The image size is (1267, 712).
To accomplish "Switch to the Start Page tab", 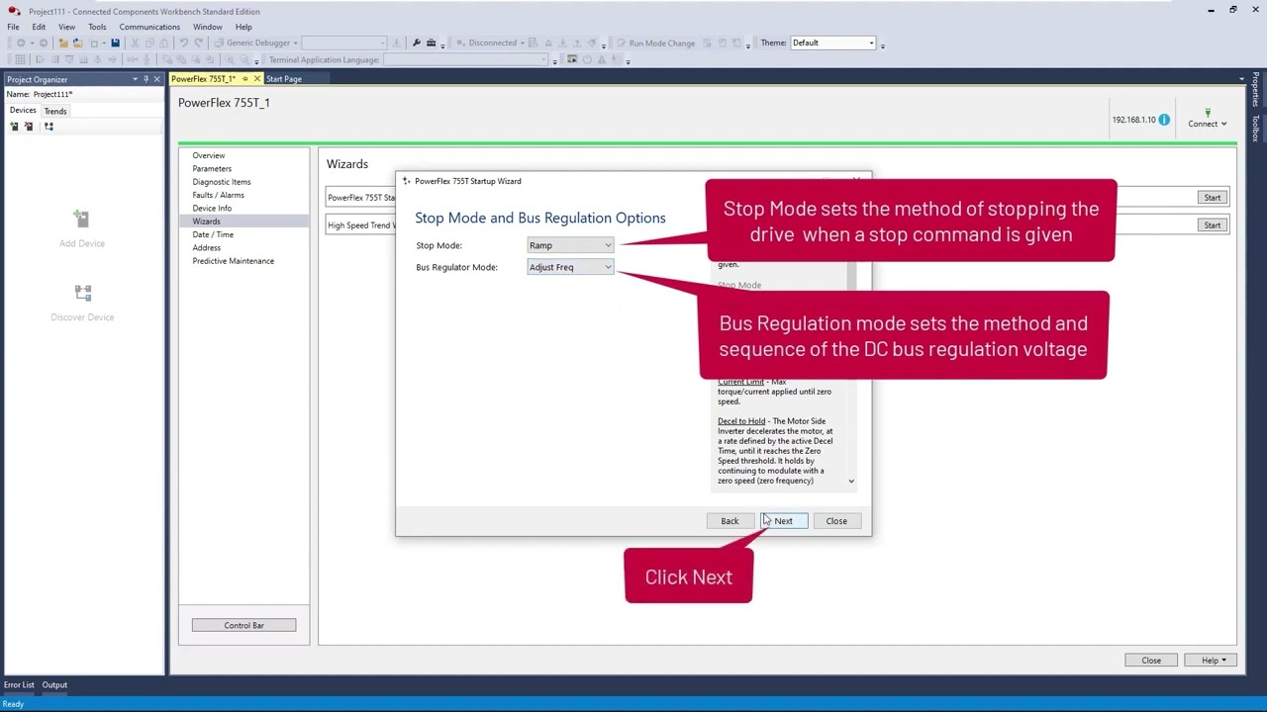I will (x=284, y=79).
